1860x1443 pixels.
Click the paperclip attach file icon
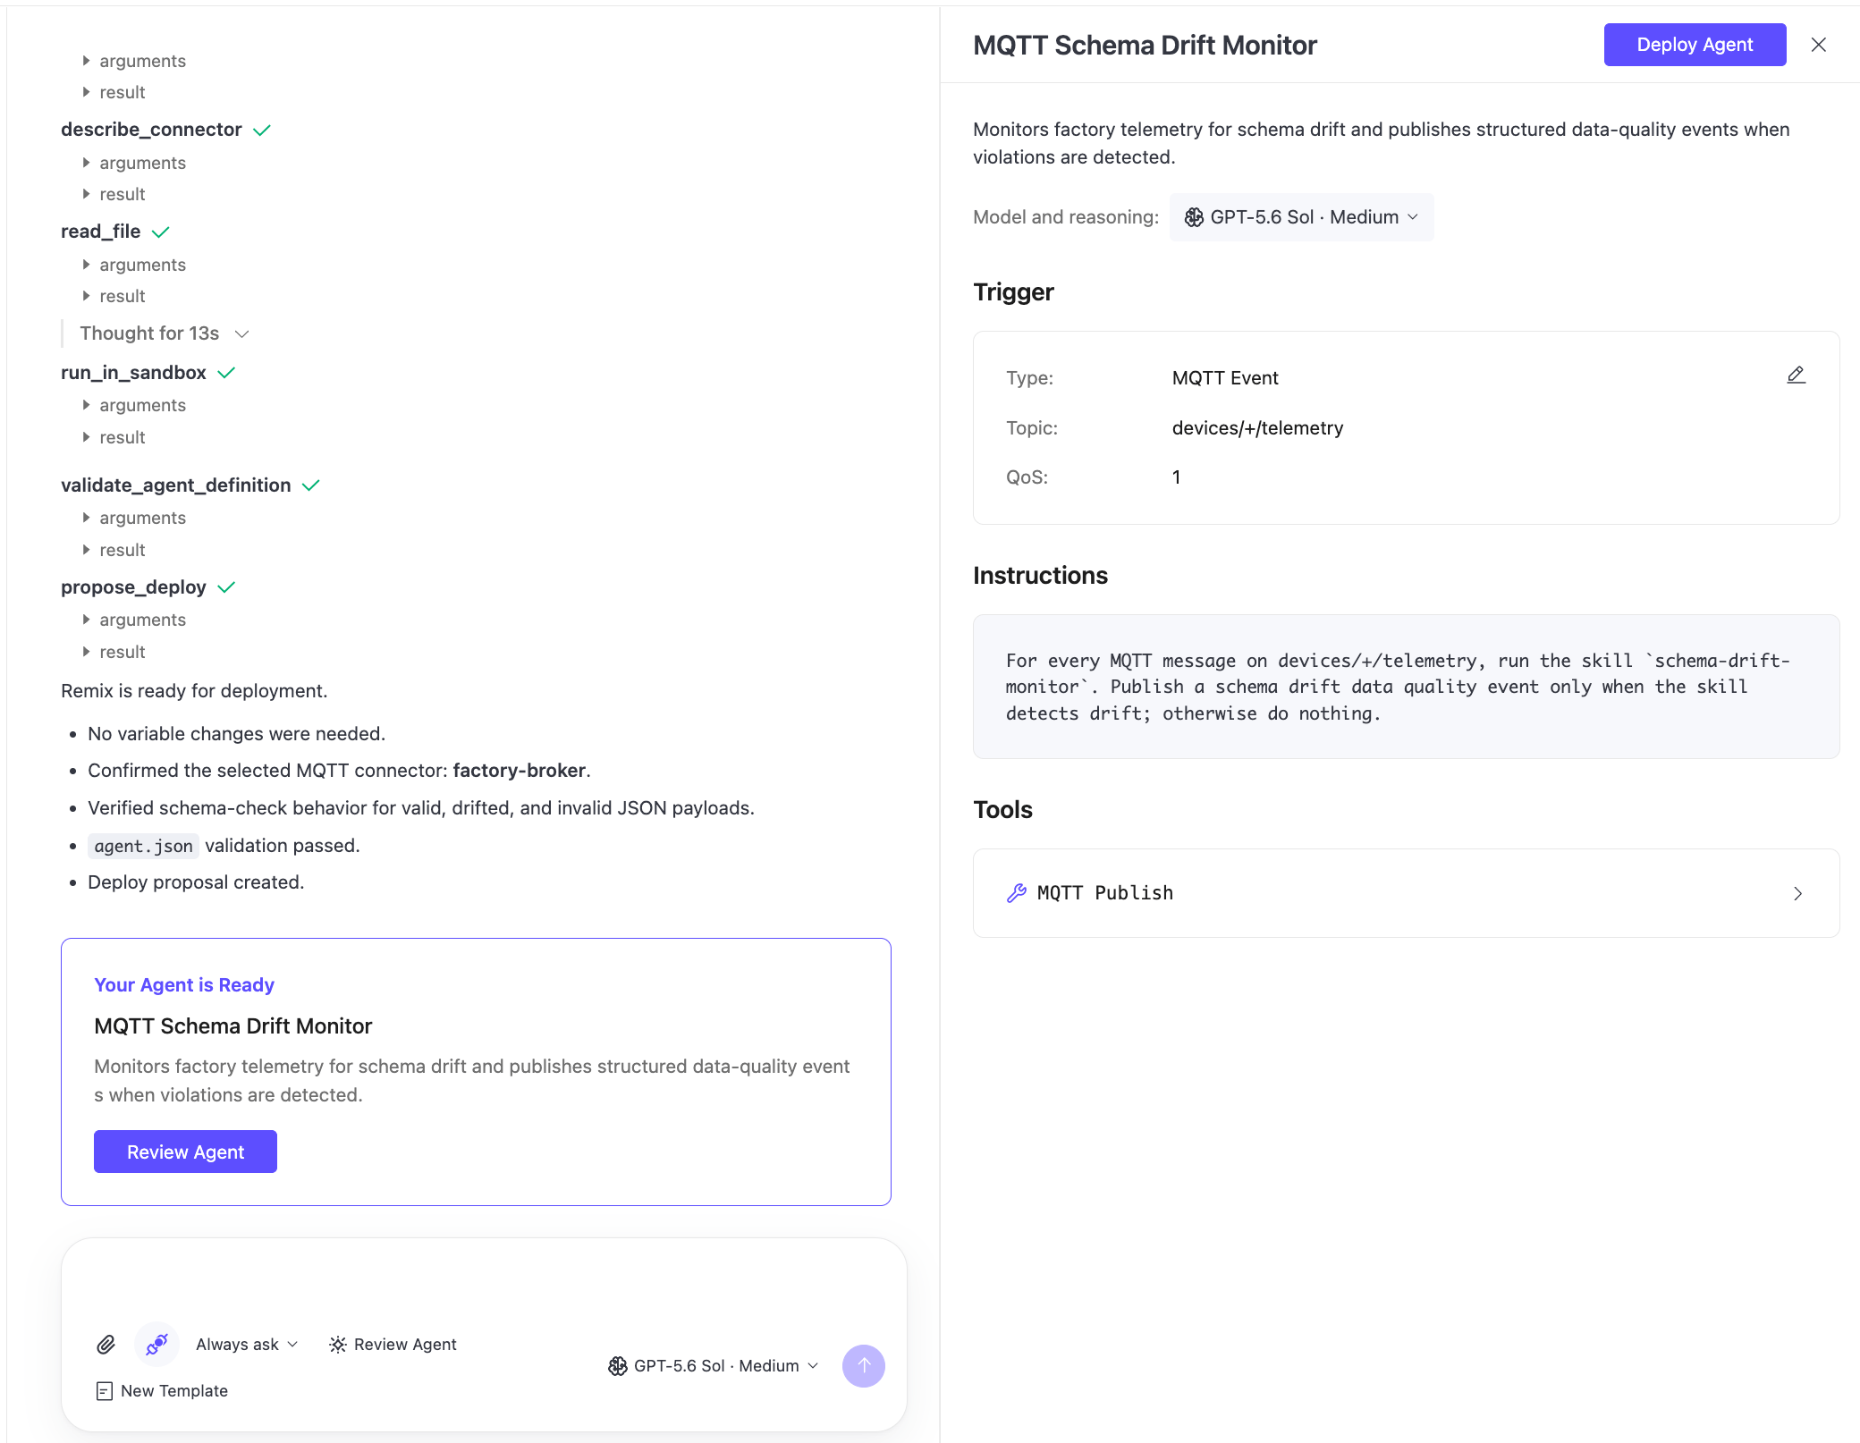pos(106,1344)
